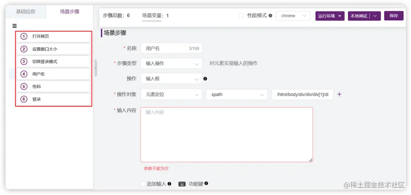Select step 6 登录

54,99
